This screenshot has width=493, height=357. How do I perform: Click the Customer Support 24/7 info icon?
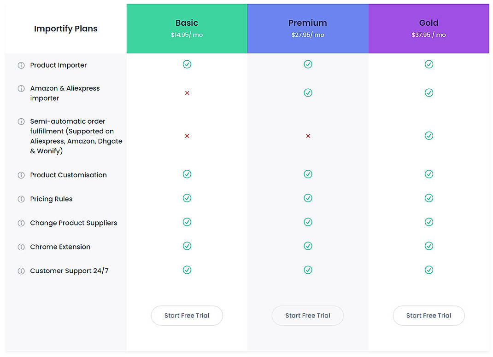point(21,271)
